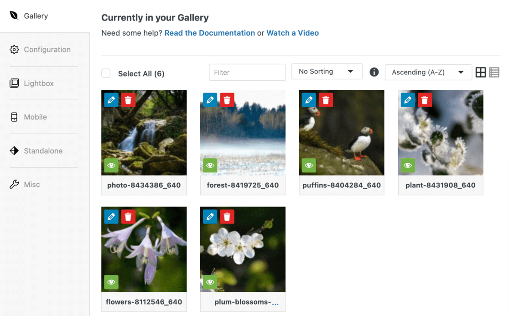Click inside the Filter input field
This screenshot has width=509, height=316.
pyautogui.click(x=247, y=72)
